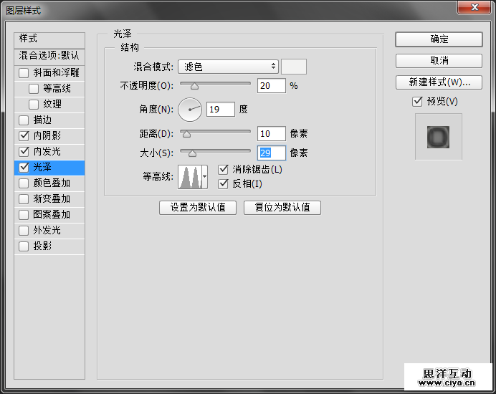Expand the contour picker dropdown arrow
The image size is (496, 394).
(205, 176)
